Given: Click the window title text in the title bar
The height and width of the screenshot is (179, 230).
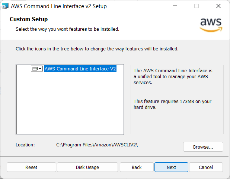Looking at the screenshot, I should 59,6.
